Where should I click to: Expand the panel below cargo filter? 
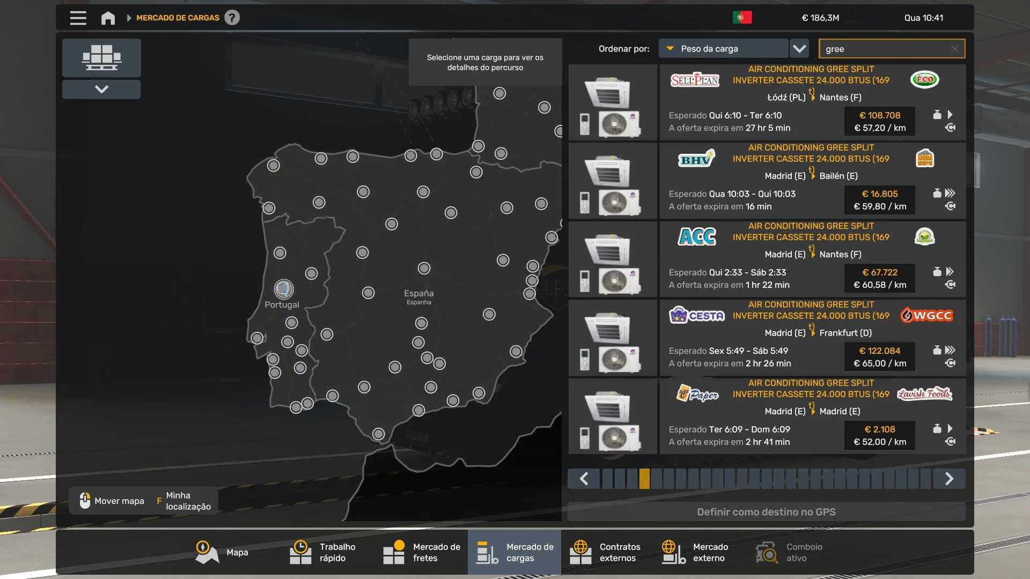tap(101, 89)
